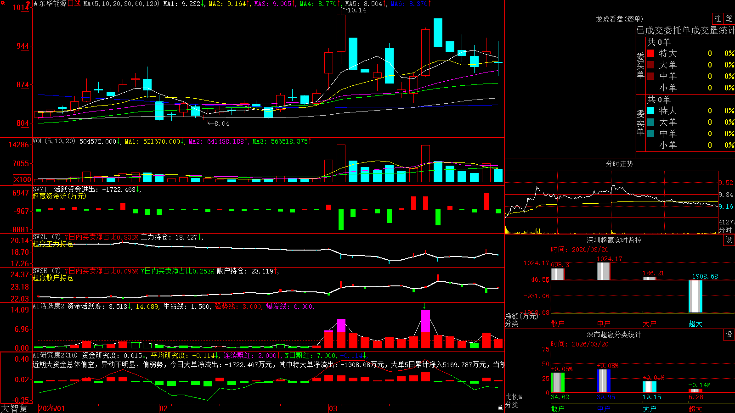Click the lock icon at chart's bottom-right corner
The width and height of the screenshot is (735, 413).
[501, 407]
